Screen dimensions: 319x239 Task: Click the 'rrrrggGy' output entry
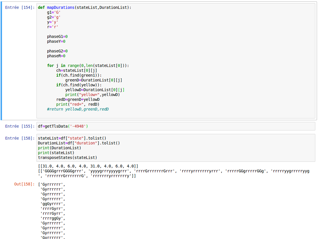pyautogui.click(x=52, y=218)
